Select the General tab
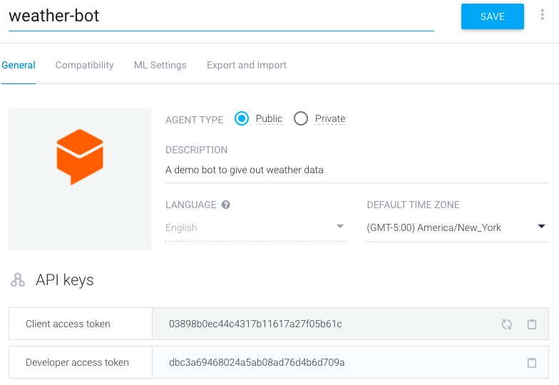 tap(19, 66)
